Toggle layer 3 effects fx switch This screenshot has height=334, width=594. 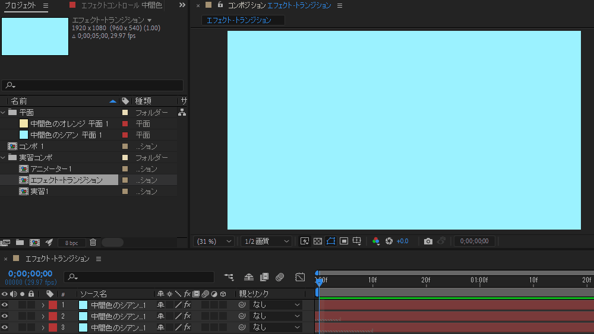pos(187,327)
